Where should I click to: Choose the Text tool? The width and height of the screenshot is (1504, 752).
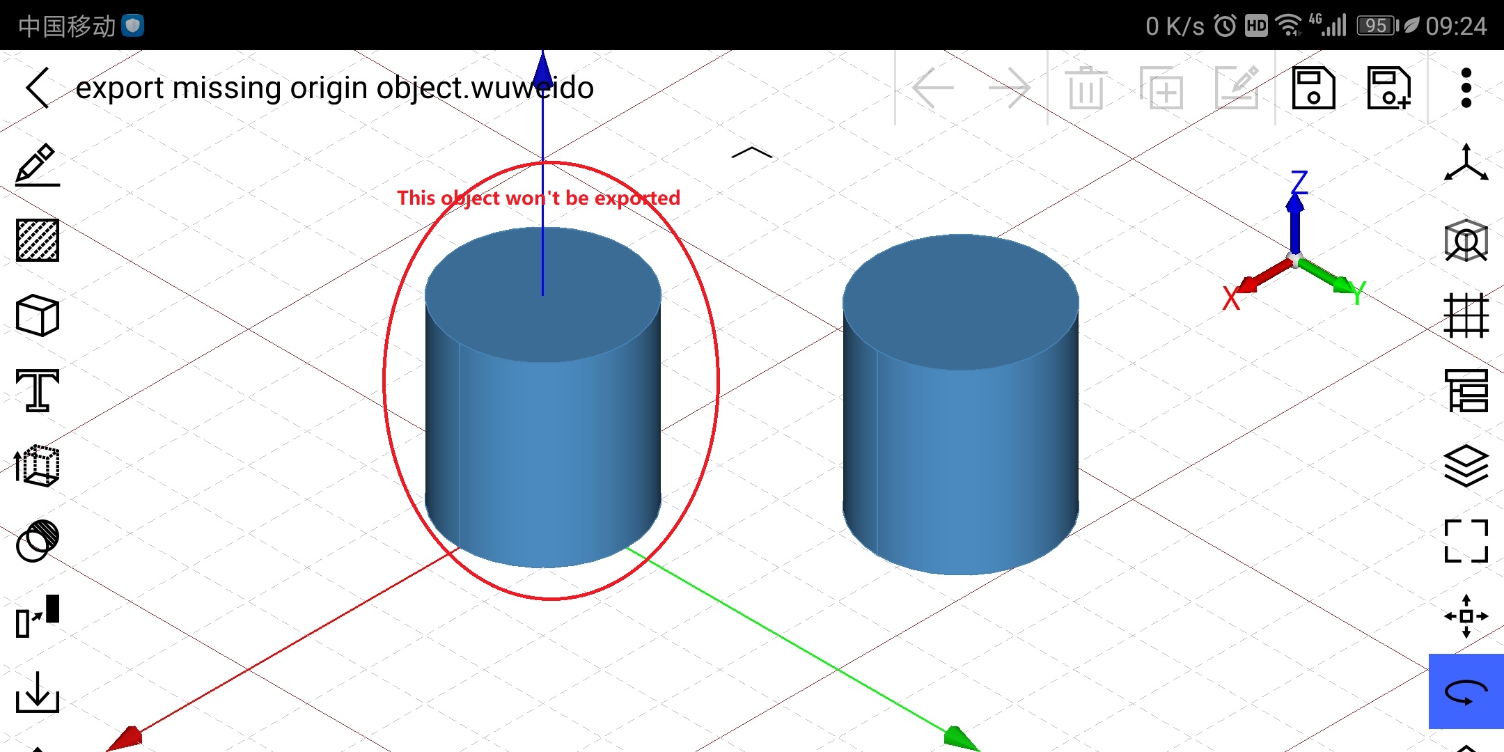click(38, 391)
